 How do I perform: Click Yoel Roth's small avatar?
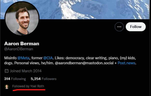[x=7, y=87]
